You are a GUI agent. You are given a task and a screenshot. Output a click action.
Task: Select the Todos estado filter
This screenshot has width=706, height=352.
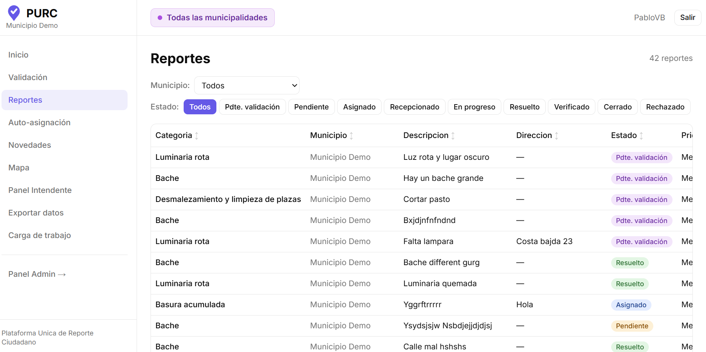click(200, 107)
